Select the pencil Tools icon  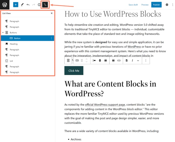pyautogui.click(x=22, y=5)
